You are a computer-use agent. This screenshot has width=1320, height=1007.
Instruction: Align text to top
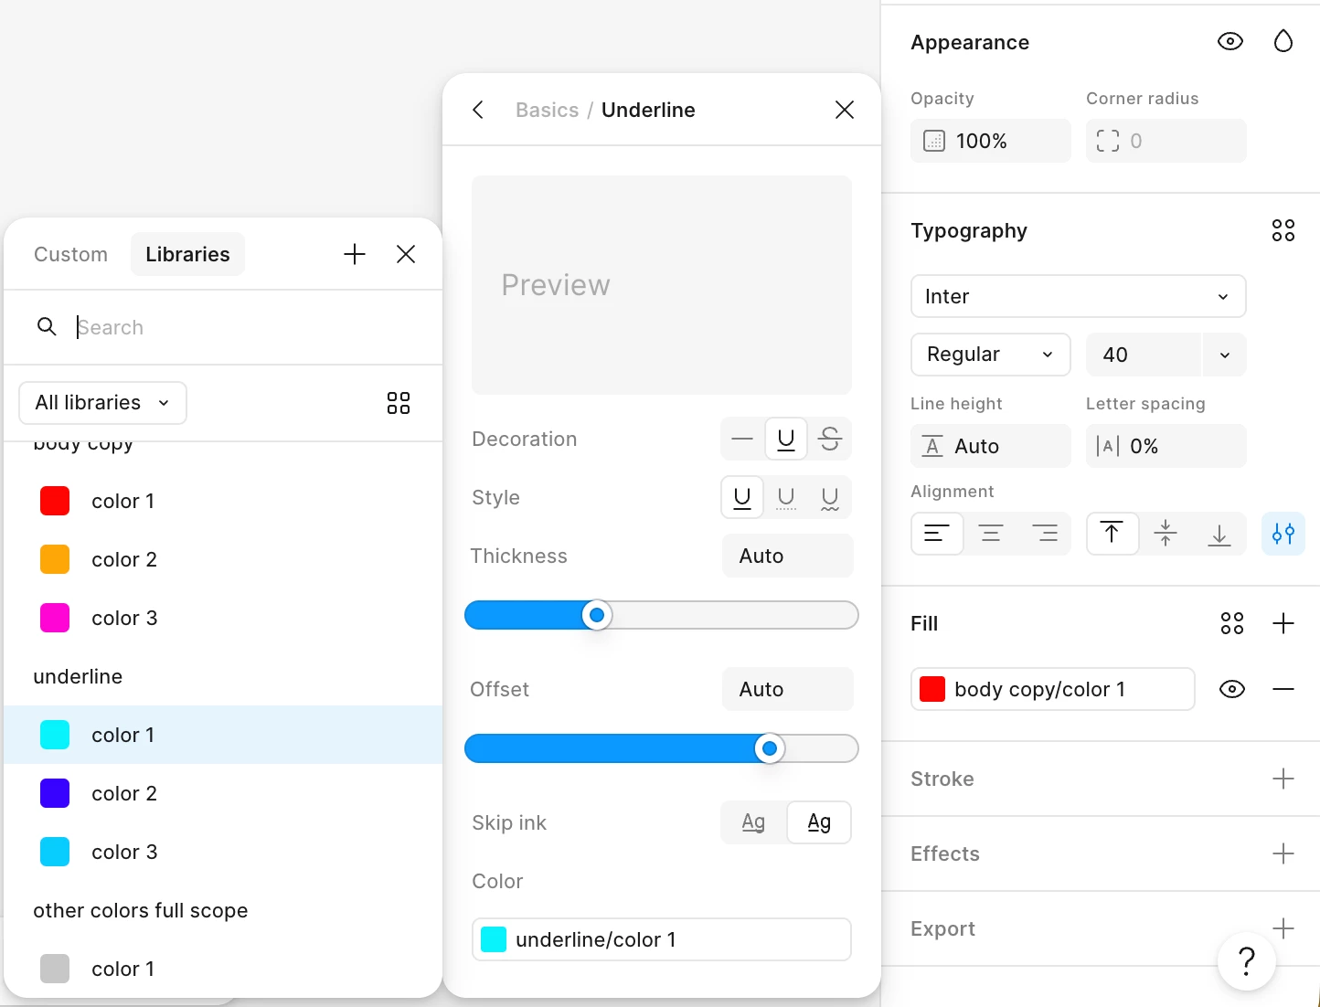(x=1112, y=534)
